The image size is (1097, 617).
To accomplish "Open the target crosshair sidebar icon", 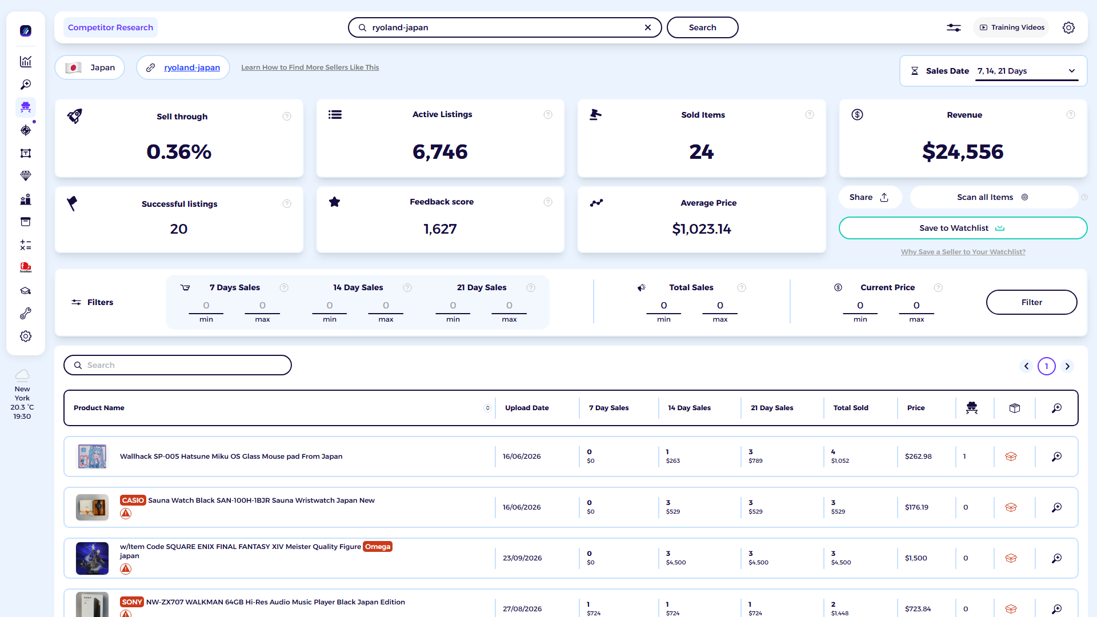I will (26, 130).
